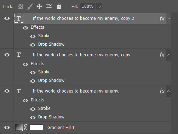Collapse effects list of the middle copy layer
The width and height of the screenshot is (178, 134).
[169, 55]
